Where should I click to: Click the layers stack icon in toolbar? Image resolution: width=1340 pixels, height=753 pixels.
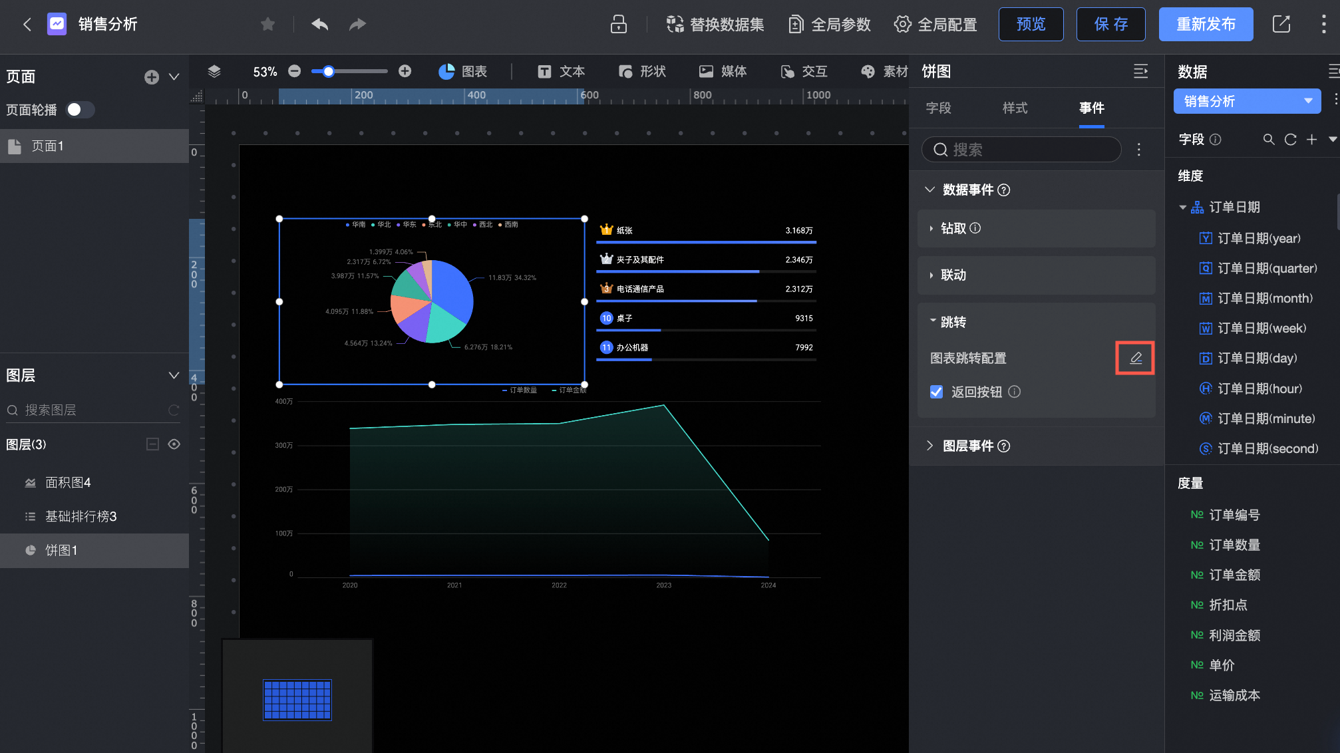pyautogui.click(x=214, y=71)
